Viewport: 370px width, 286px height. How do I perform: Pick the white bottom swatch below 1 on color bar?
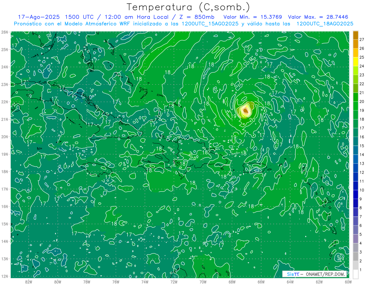click(356, 274)
